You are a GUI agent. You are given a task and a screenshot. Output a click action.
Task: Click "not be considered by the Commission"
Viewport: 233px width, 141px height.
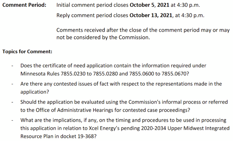(x=103, y=38)
